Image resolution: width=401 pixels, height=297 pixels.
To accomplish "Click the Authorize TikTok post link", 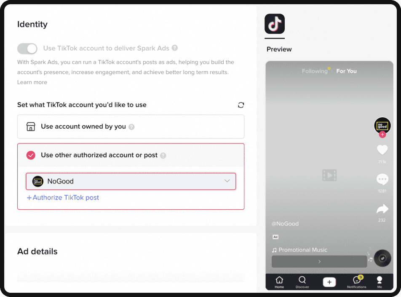I will [63, 197].
